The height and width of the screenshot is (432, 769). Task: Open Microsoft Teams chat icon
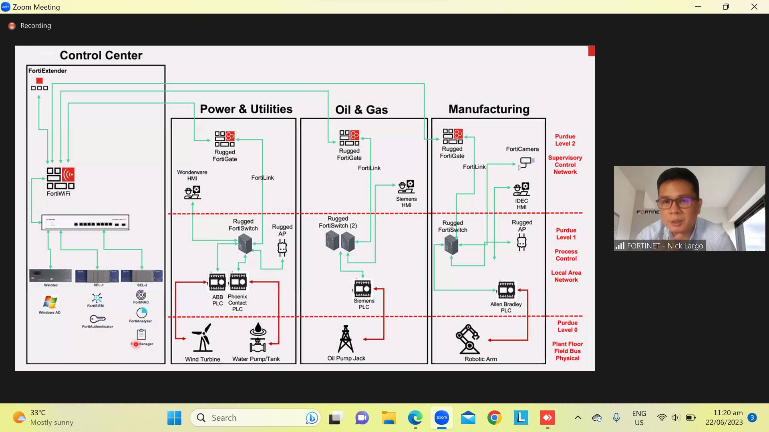(362, 418)
